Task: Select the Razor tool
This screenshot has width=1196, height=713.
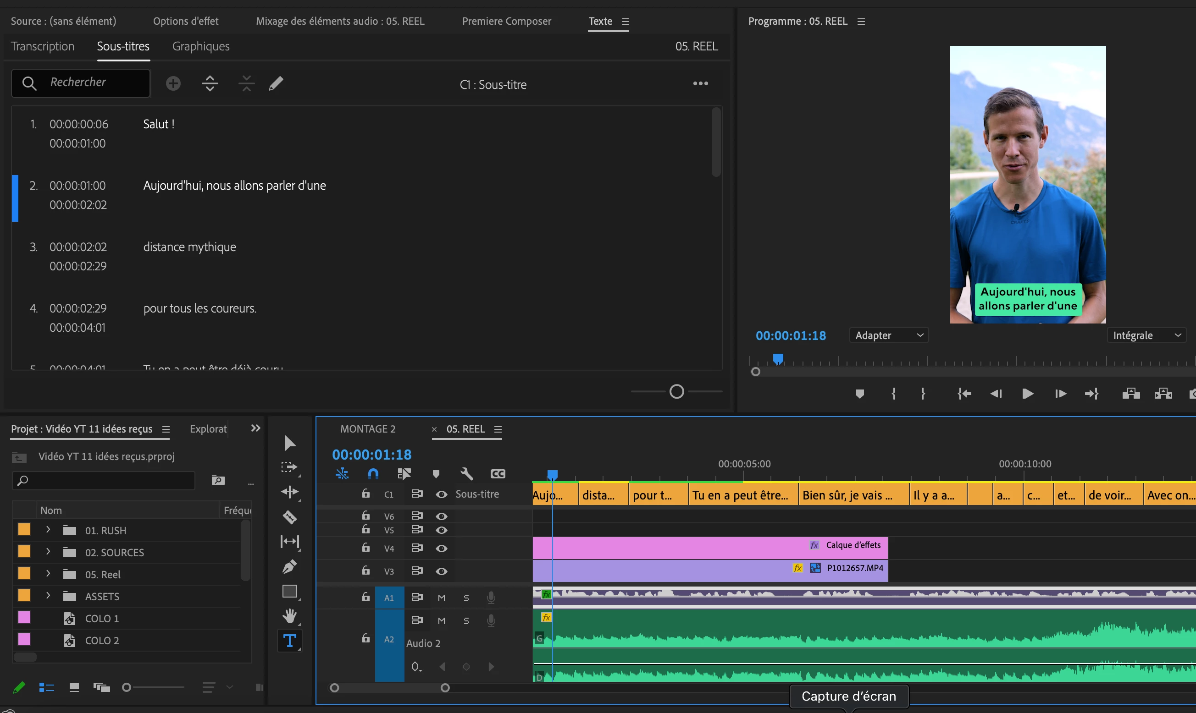Action: point(289,517)
